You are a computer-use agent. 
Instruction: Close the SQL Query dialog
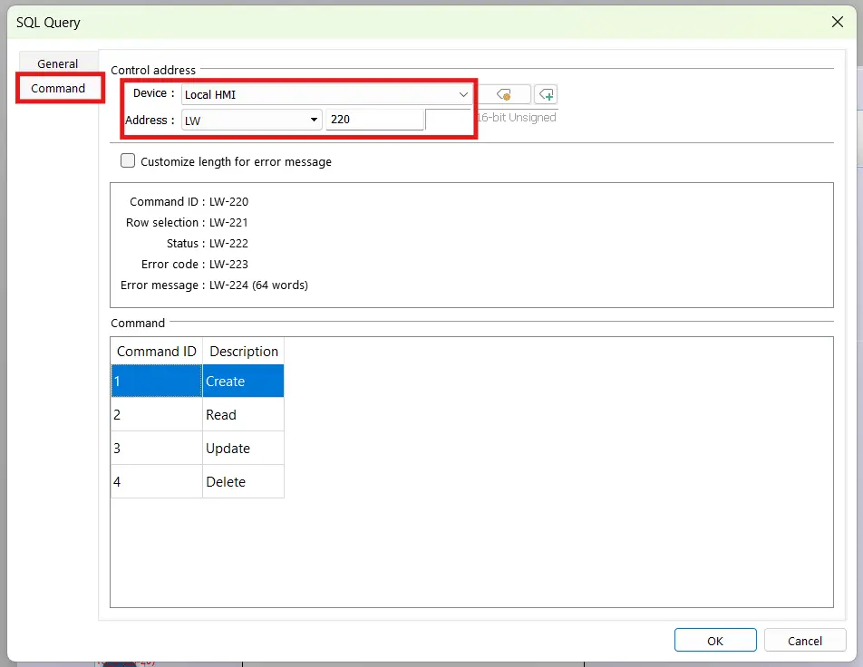click(x=837, y=22)
